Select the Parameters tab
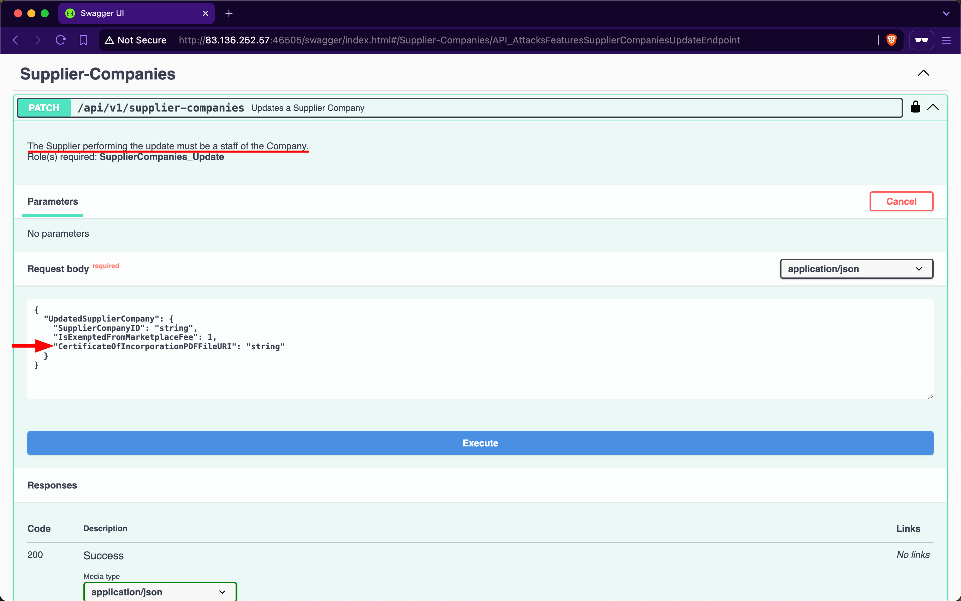This screenshot has width=961, height=601. click(x=53, y=202)
